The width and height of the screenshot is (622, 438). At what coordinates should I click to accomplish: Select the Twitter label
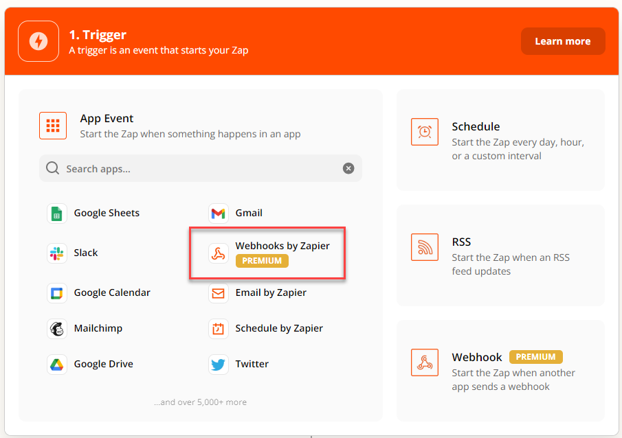tap(252, 364)
